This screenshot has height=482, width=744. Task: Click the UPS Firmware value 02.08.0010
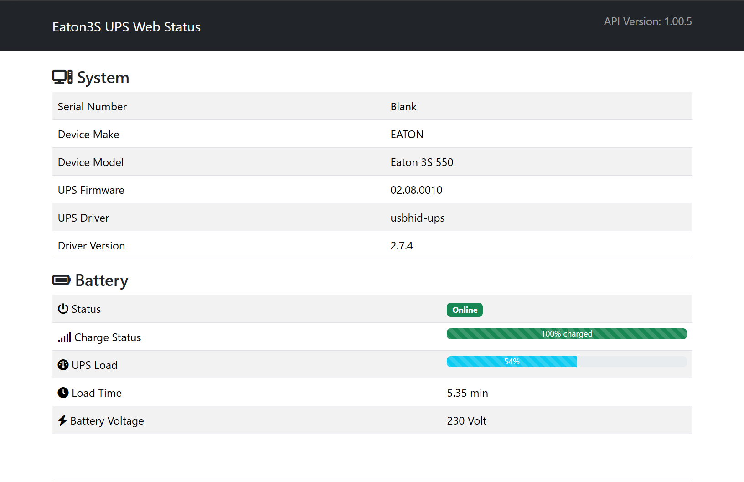tap(416, 190)
